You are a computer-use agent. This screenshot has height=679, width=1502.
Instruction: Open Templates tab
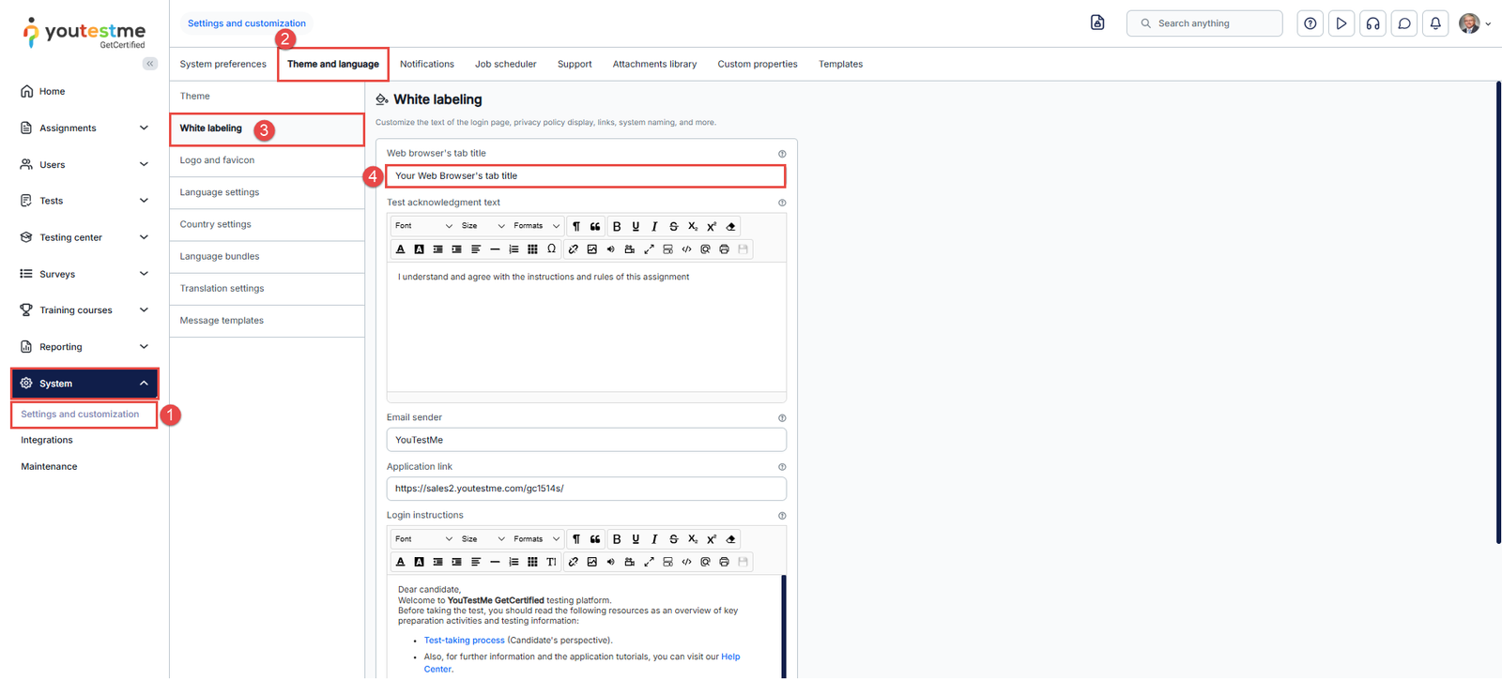tap(840, 64)
